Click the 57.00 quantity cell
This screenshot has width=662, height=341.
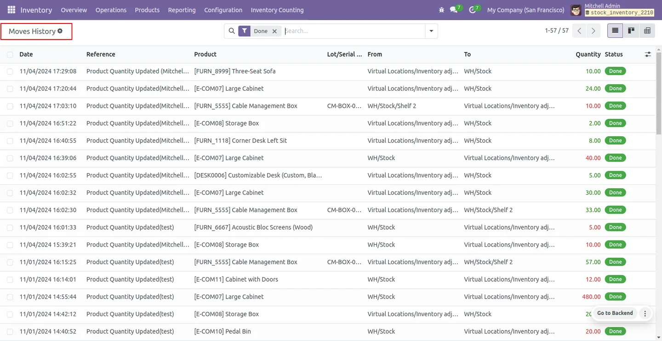click(593, 262)
